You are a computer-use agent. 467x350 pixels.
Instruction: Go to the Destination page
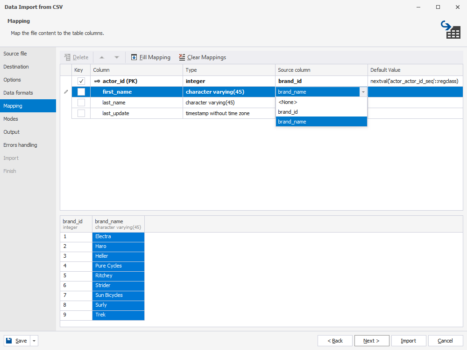(x=28, y=67)
